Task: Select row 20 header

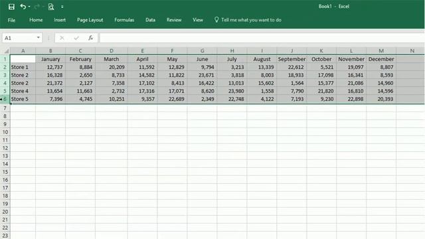Action: coord(5,212)
